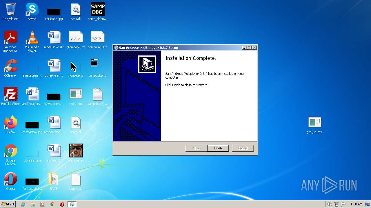The height and width of the screenshot is (208, 371).
Task: Open the clock showing 1:08 AM
Action: coord(356,204)
